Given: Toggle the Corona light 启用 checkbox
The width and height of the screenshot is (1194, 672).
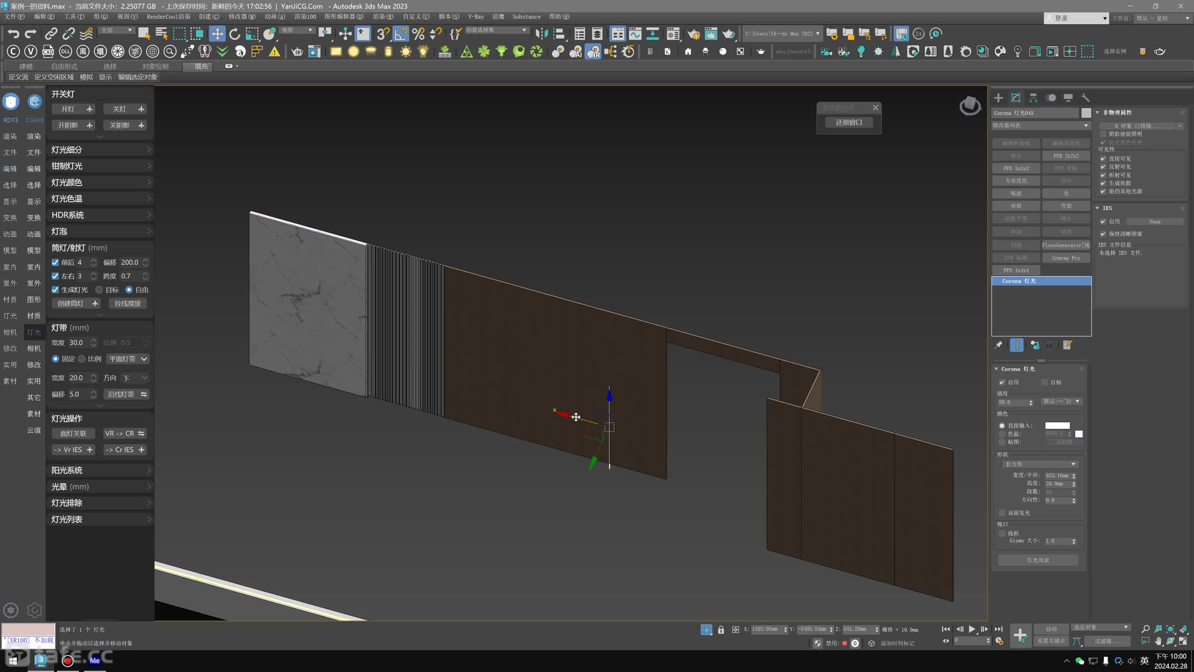Looking at the screenshot, I should pos(1002,382).
